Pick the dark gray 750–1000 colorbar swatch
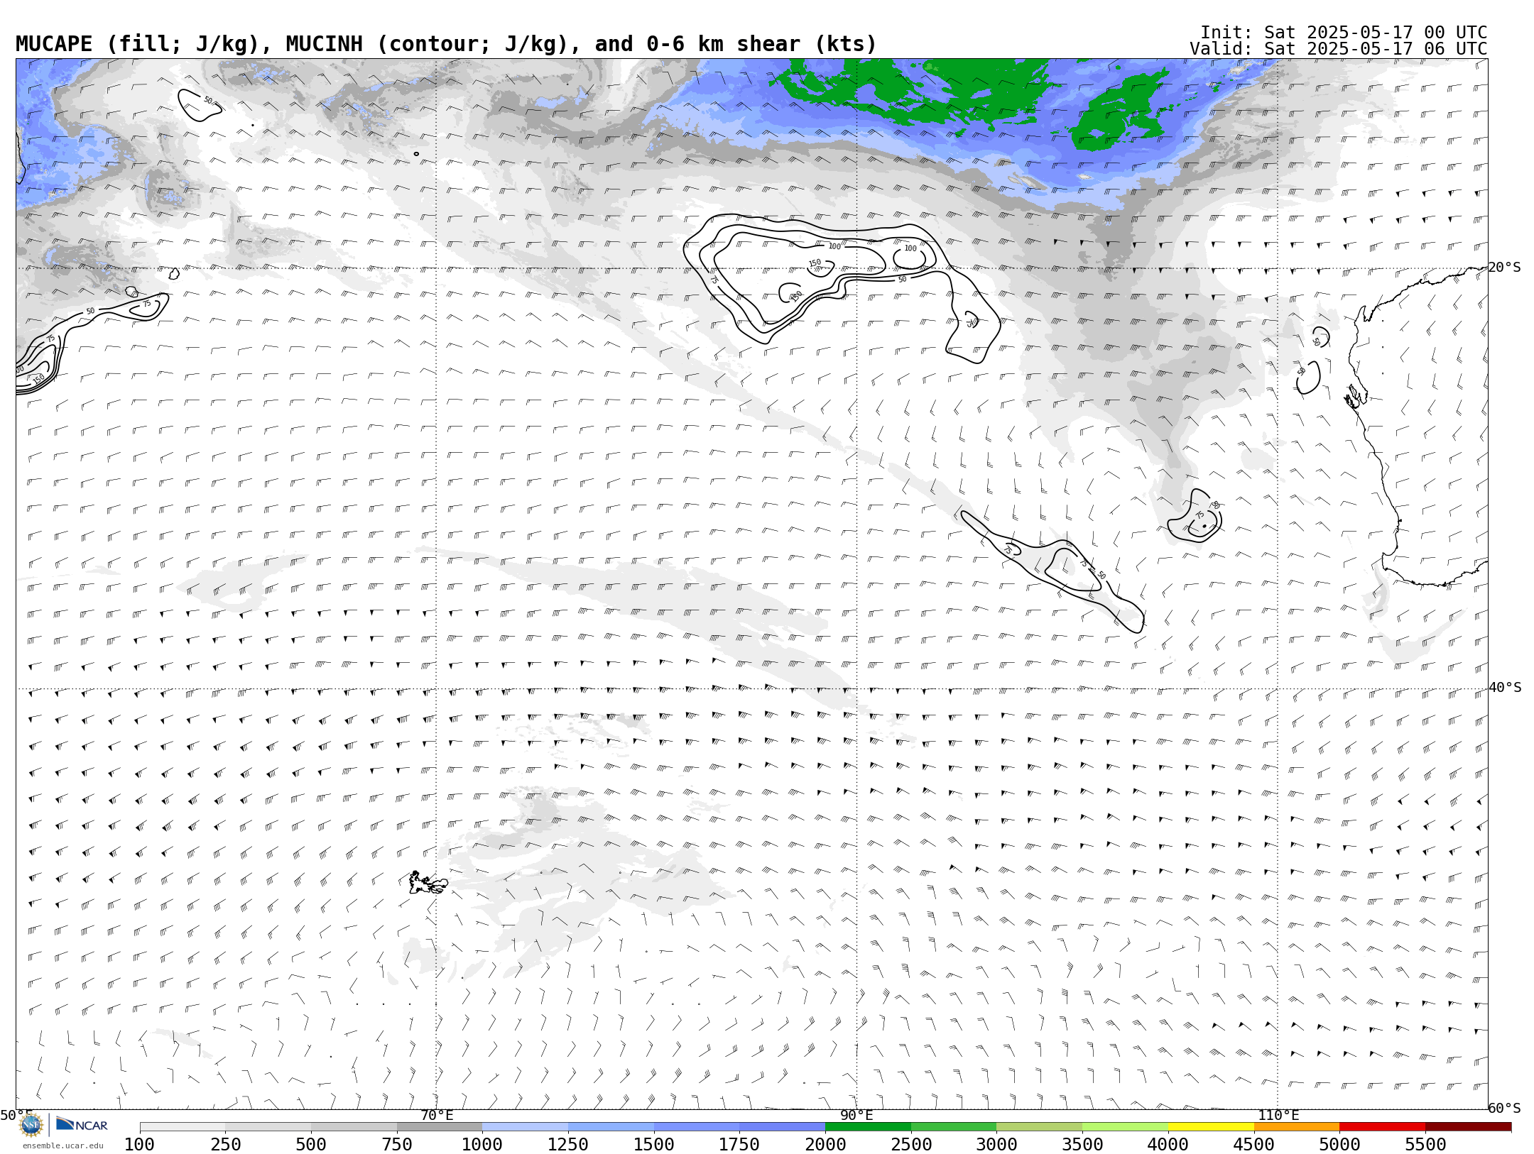Image resolution: width=1534 pixels, height=1154 pixels. tap(440, 1127)
